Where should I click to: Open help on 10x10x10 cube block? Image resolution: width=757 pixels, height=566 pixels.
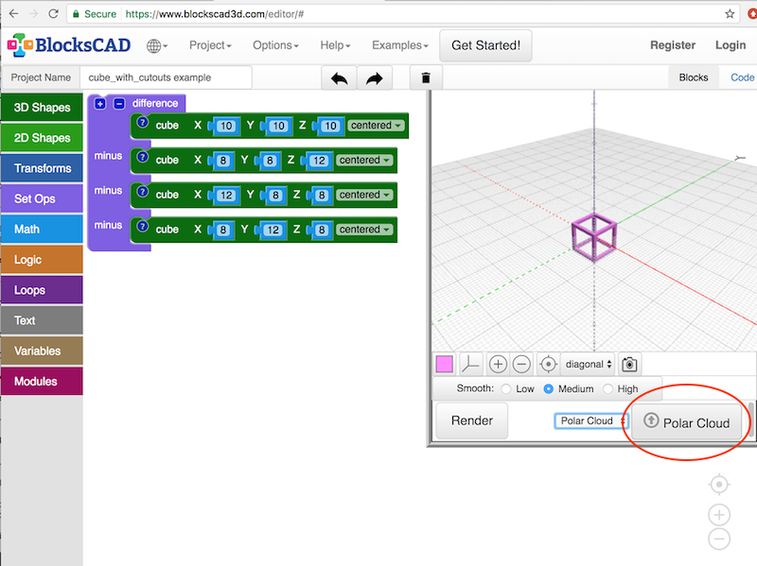coord(143,122)
